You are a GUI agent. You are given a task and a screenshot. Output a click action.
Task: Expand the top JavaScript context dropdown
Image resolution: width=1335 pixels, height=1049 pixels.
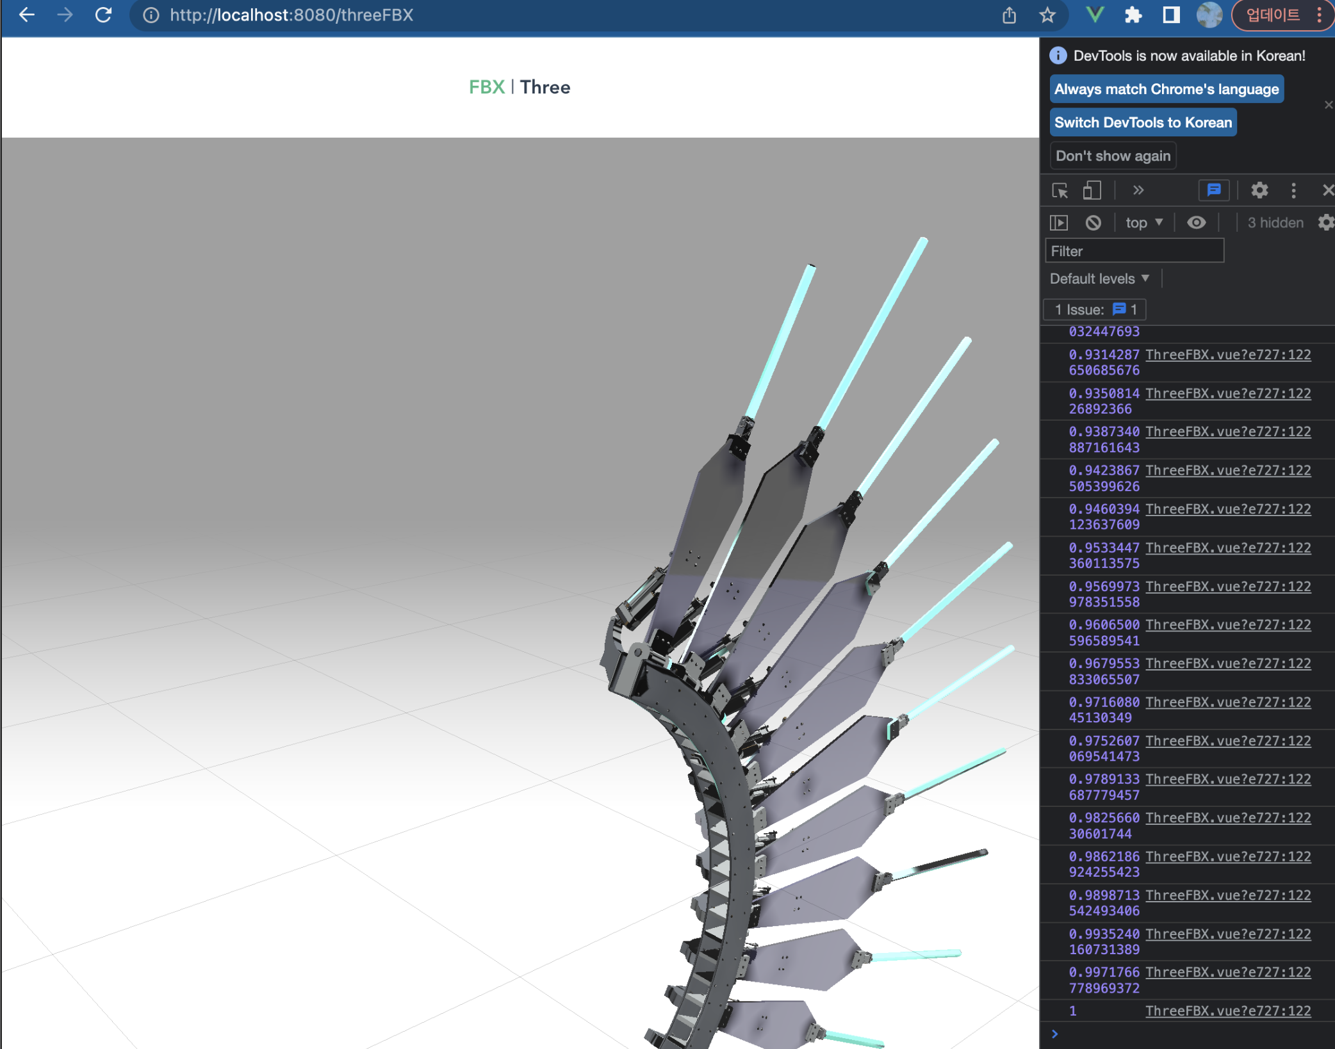point(1144,223)
